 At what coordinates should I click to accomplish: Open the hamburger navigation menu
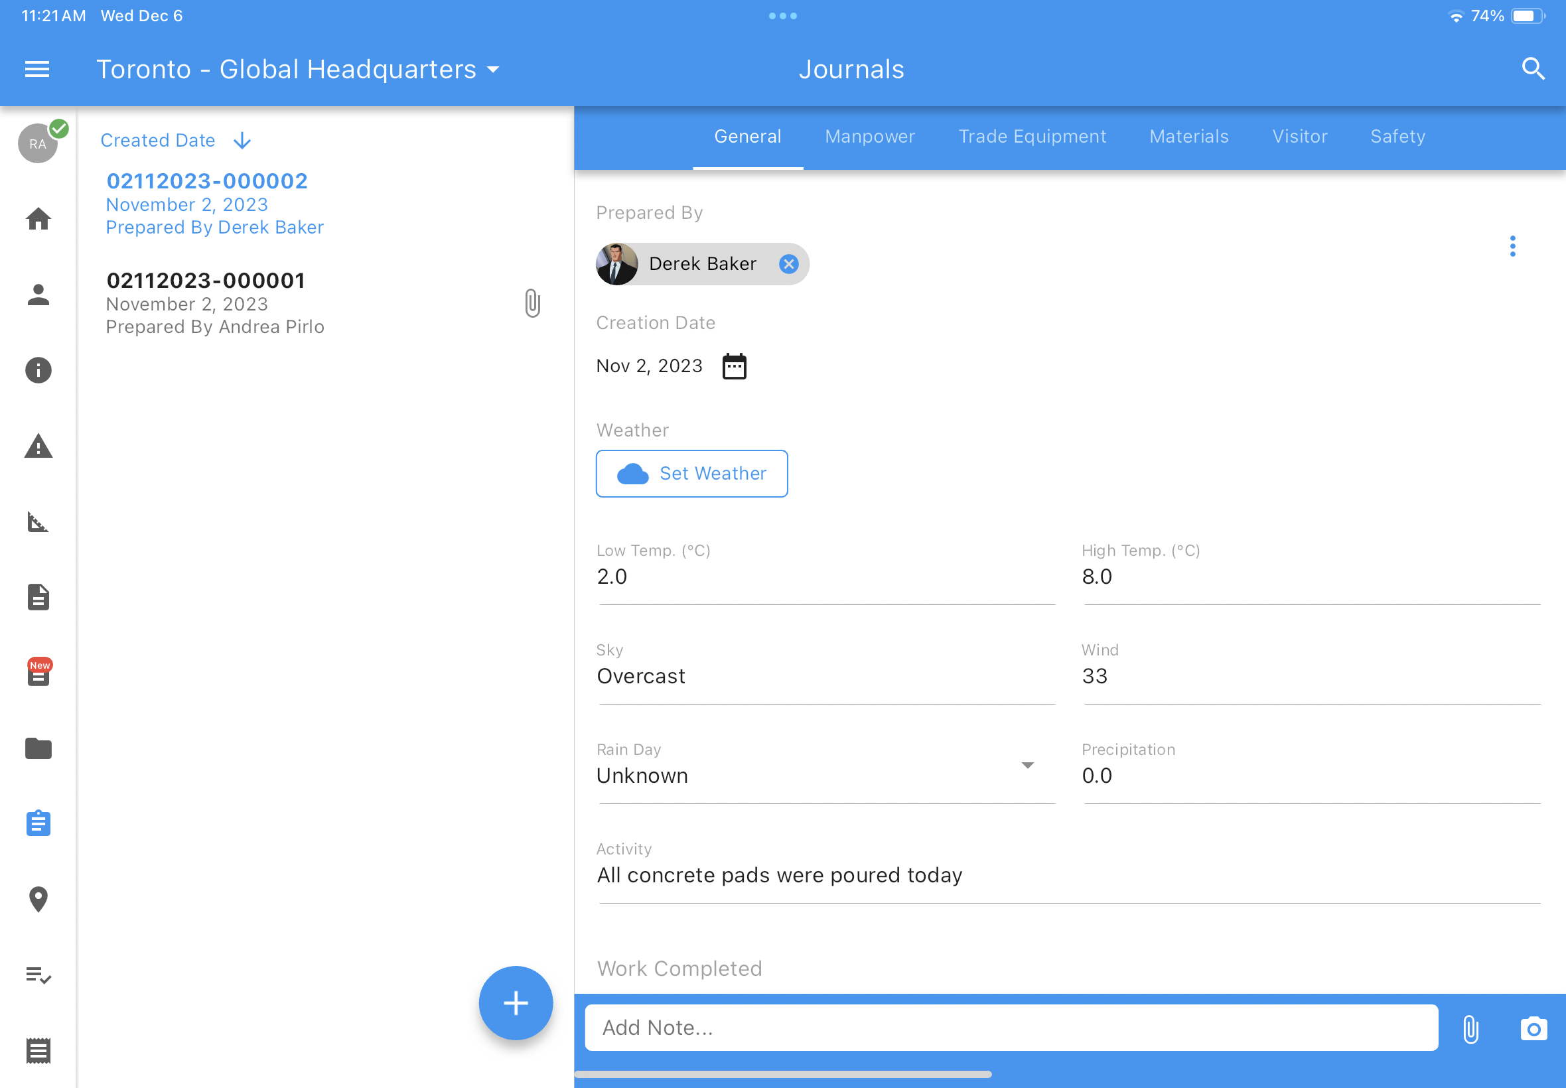[x=36, y=69]
